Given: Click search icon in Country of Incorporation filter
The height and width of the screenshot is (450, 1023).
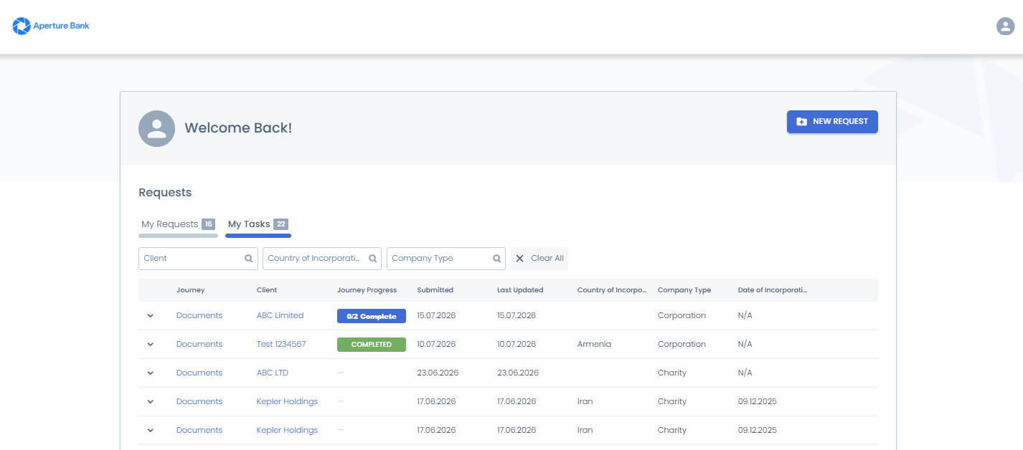Looking at the screenshot, I should pyautogui.click(x=372, y=259).
